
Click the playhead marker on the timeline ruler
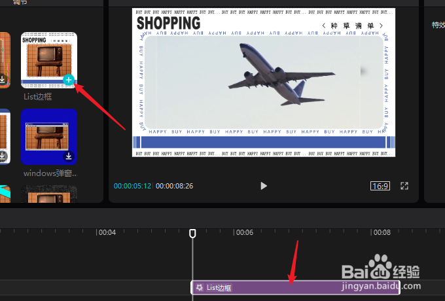coord(192,234)
